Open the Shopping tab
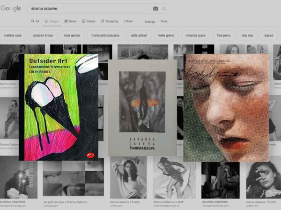This screenshot has width=281, height=210. pos(110,21)
